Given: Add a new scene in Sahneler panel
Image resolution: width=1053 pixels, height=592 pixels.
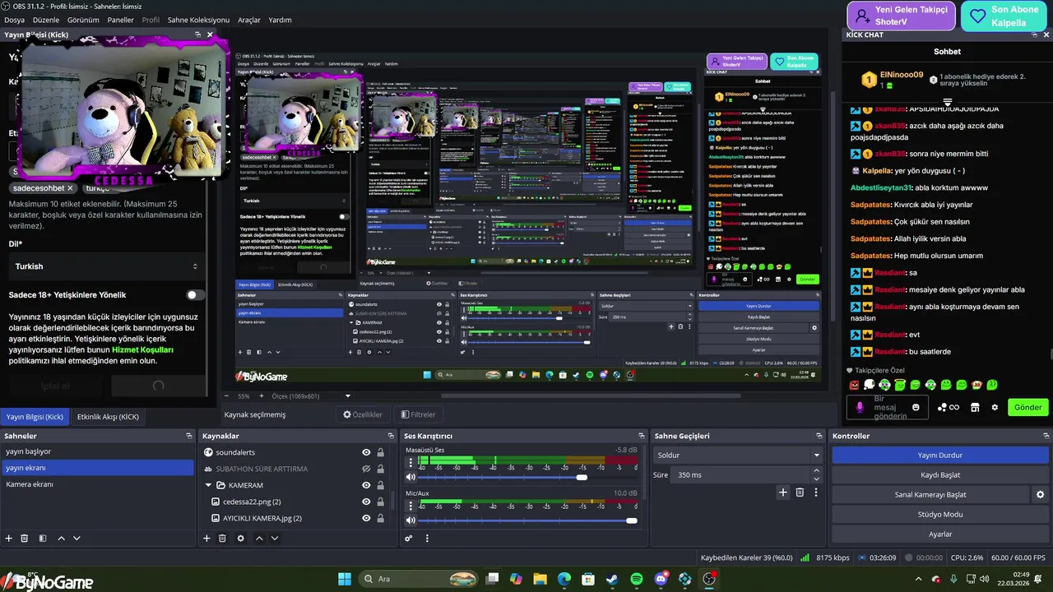Looking at the screenshot, I should (9, 538).
